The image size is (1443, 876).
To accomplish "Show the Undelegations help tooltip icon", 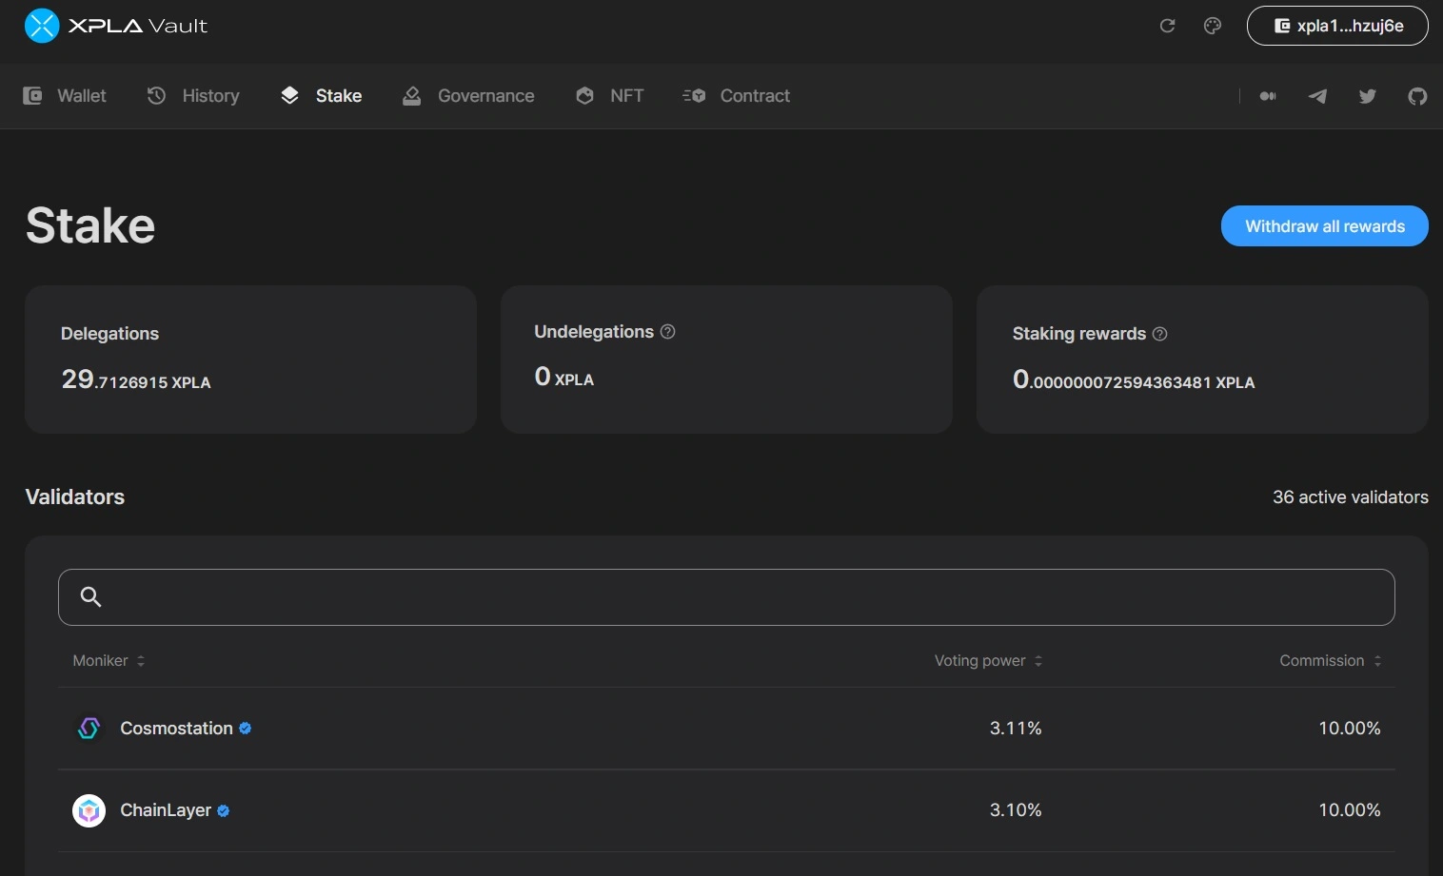I will click(x=668, y=332).
